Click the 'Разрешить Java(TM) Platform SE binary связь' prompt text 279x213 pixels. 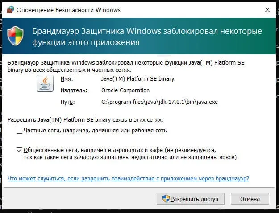pos(86,119)
